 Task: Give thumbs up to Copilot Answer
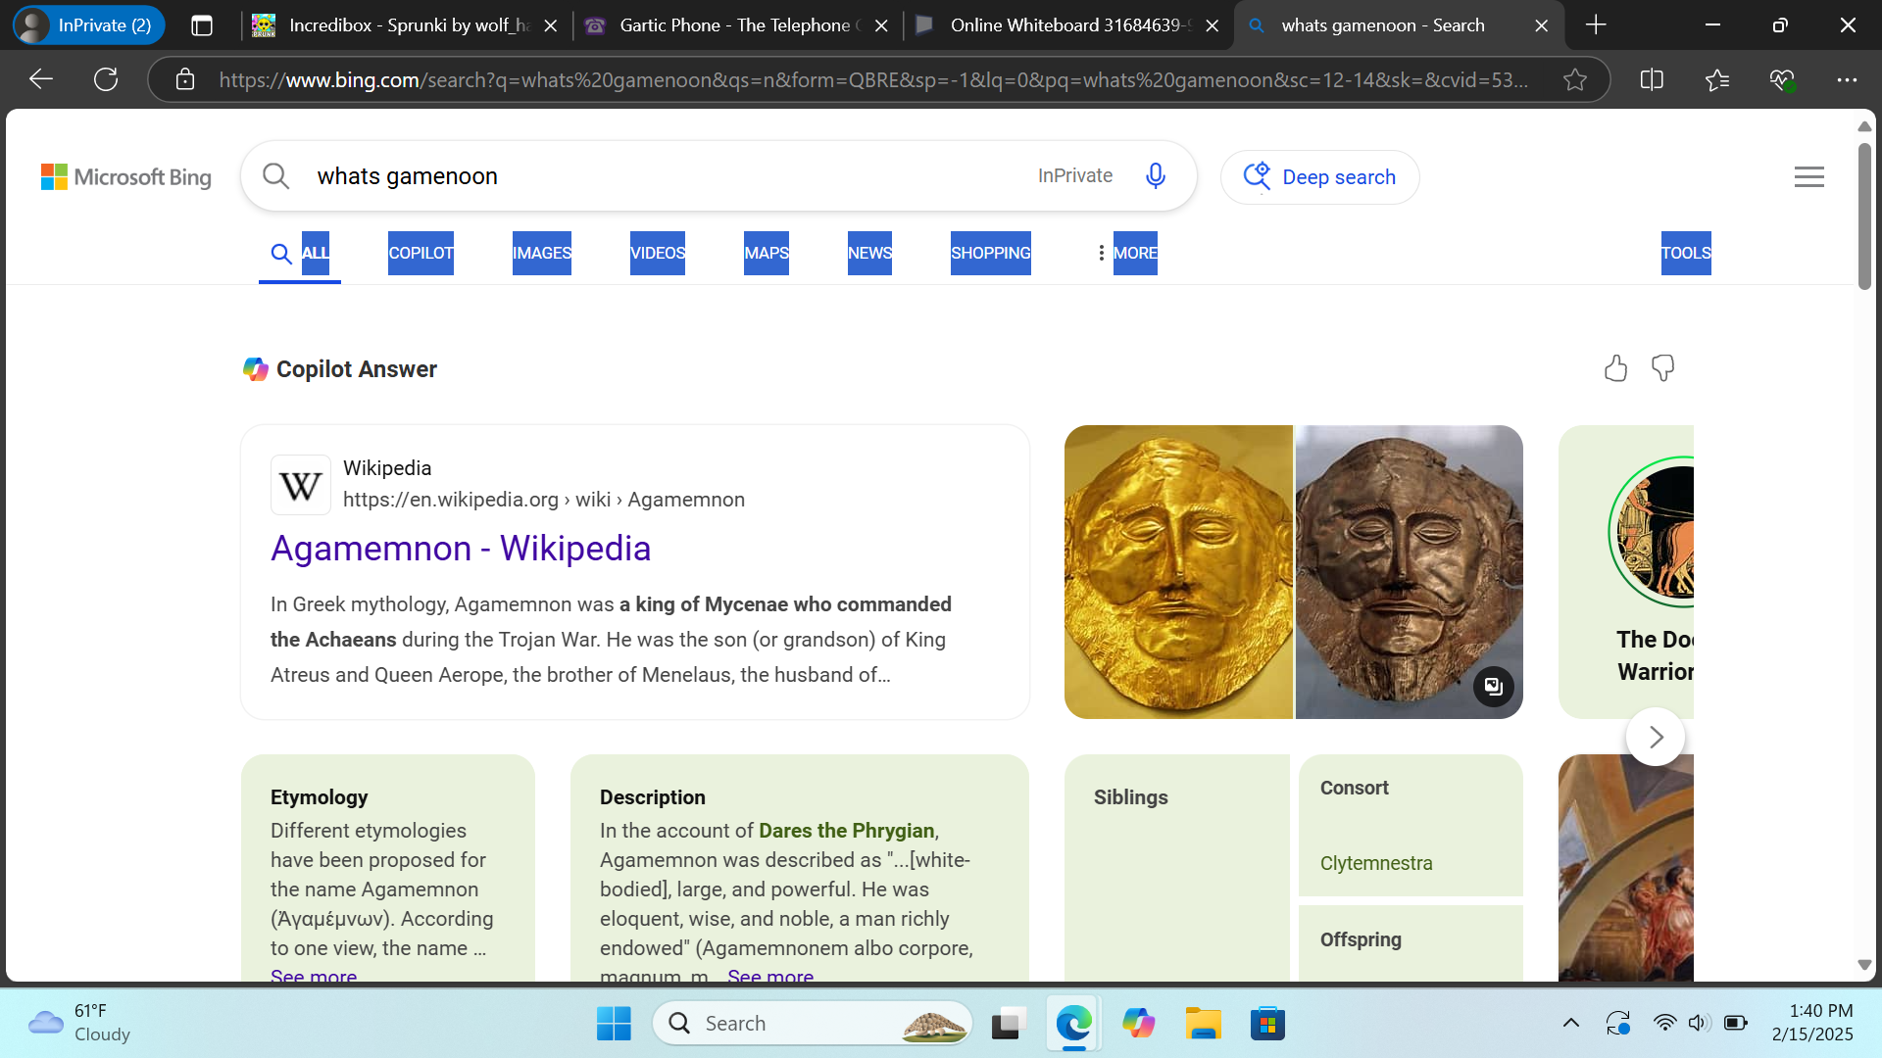tap(1615, 368)
